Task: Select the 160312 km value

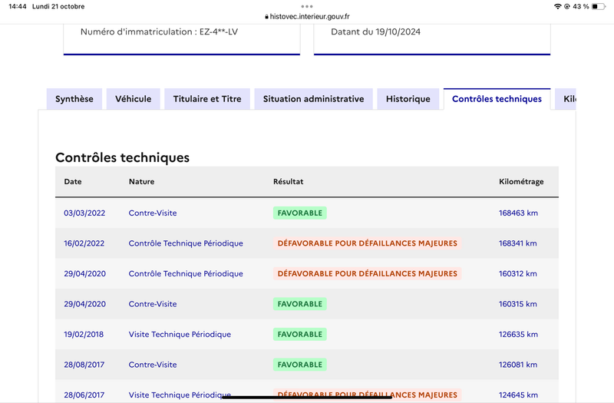Action: click(517, 274)
